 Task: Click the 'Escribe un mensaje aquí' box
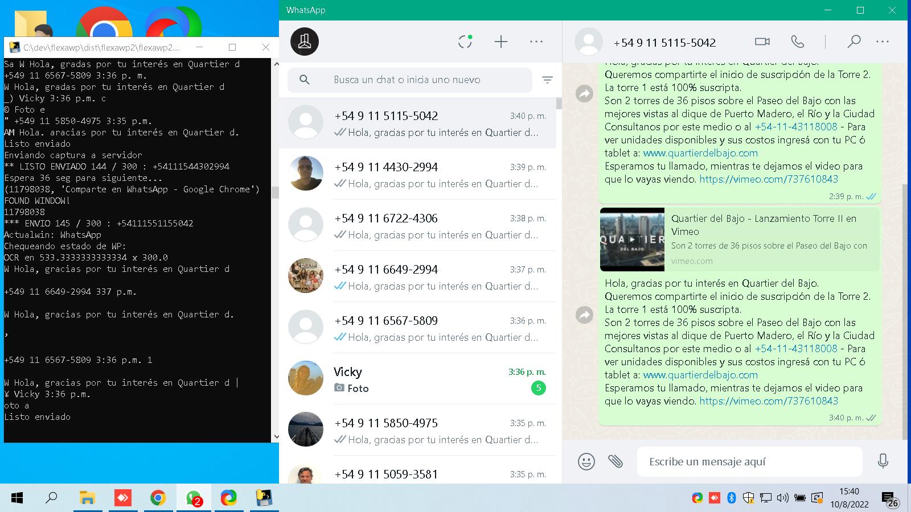pyautogui.click(x=750, y=461)
